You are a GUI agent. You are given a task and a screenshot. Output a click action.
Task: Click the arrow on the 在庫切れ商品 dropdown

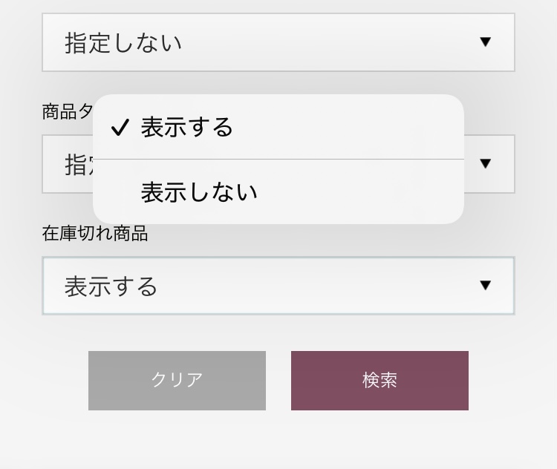485,285
